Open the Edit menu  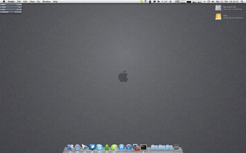(x=25, y=2)
